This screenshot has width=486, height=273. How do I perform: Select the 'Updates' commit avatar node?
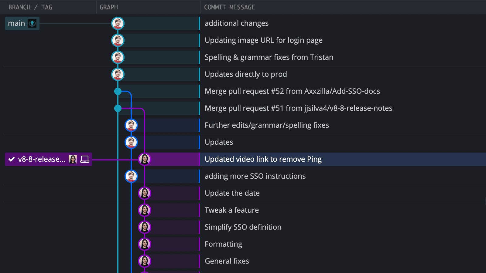coord(131,142)
